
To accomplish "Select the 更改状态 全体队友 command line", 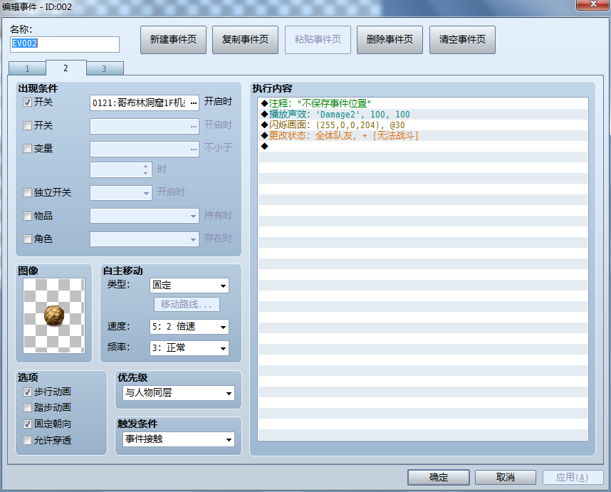I will point(423,135).
